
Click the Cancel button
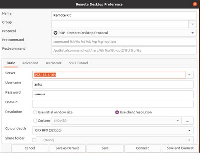30,148
